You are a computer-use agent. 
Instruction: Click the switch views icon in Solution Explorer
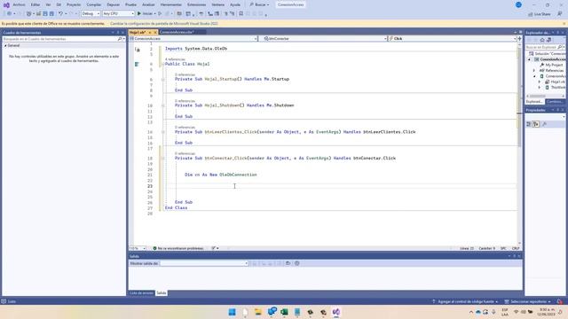(549, 40)
